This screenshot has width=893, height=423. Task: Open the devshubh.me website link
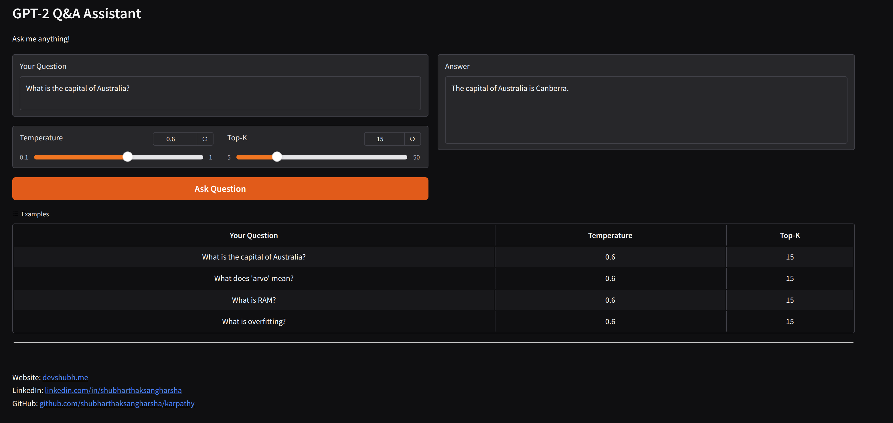pyautogui.click(x=65, y=377)
